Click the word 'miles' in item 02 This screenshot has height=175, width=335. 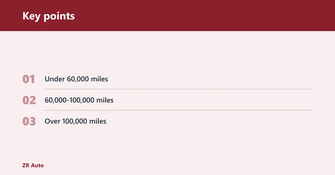[x=105, y=100]
